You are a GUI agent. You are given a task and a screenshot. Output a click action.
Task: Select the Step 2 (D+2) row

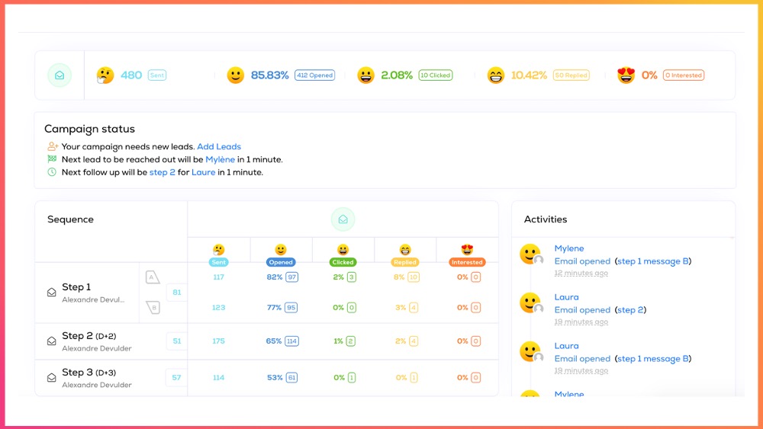tap(266, 341)
